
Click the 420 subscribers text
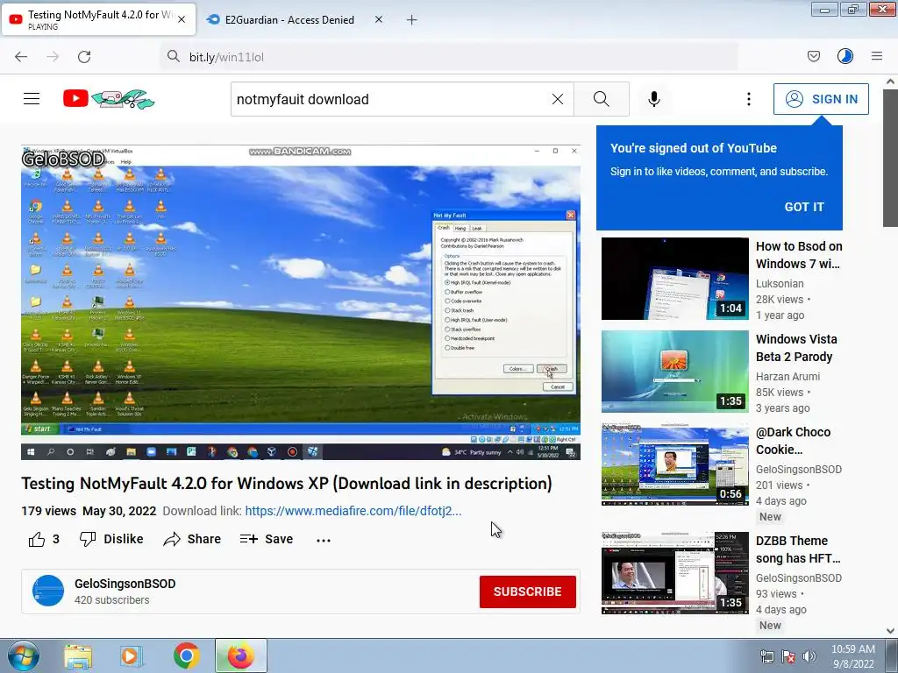(111, 600)
